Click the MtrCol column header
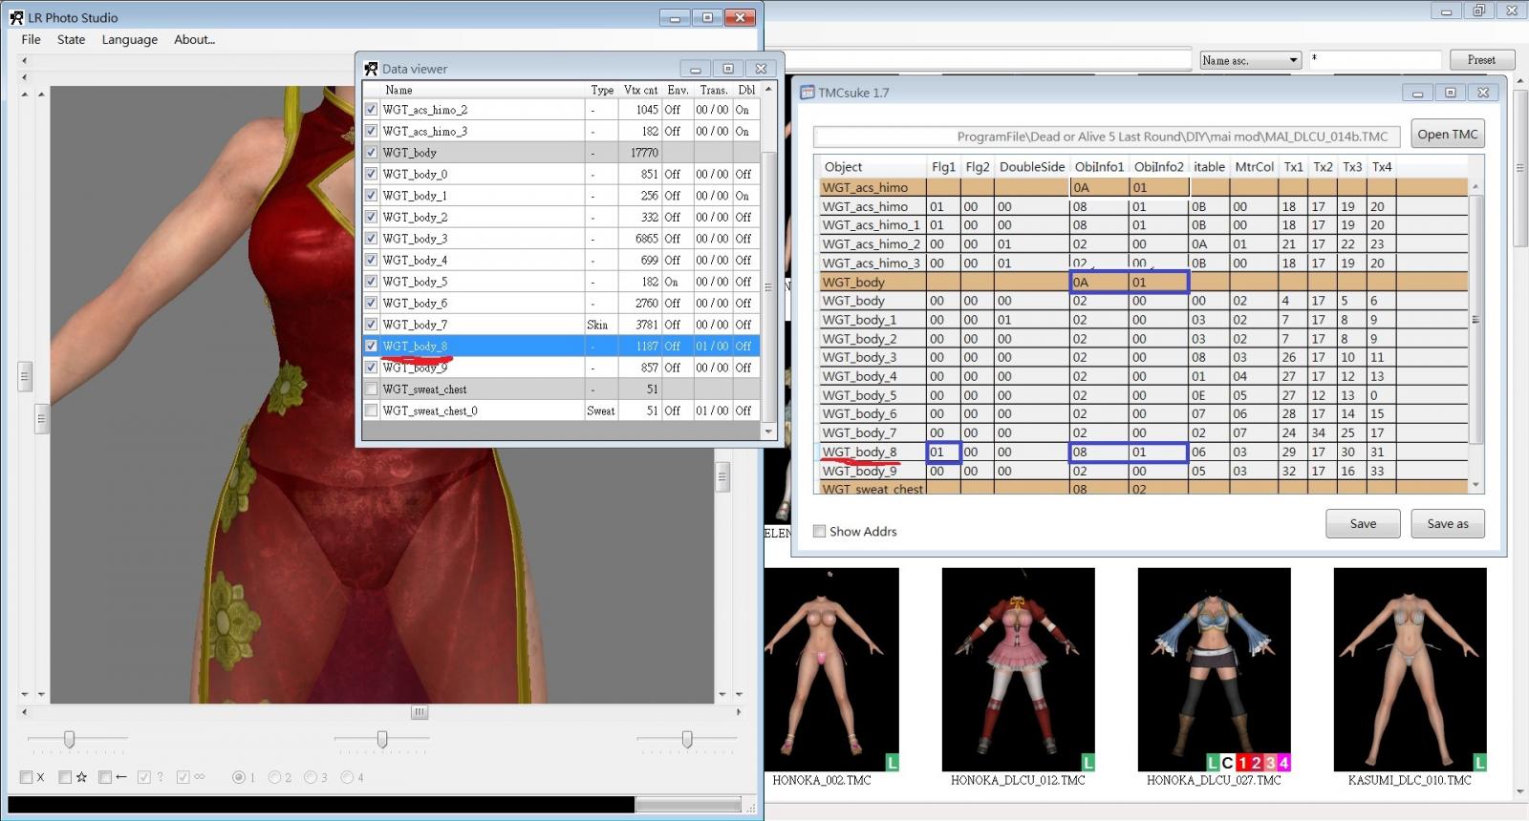Viewport: 1529px width, 821px height. [x=1254, y=166]
